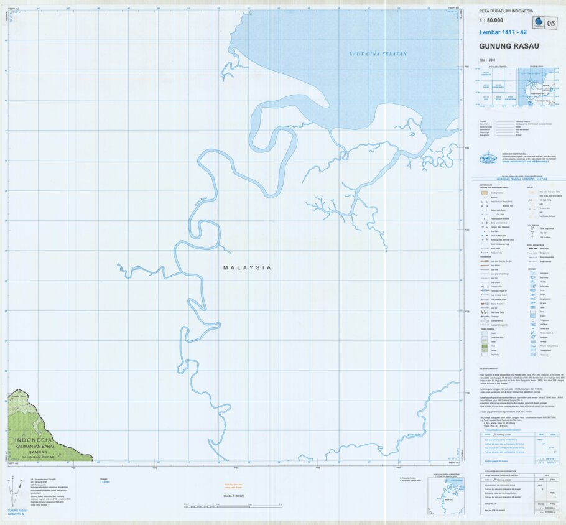Click the 'INDONESIA' label on green area
Image resolution: width=566 pixels, height=525 pixels.
(34, 440)
